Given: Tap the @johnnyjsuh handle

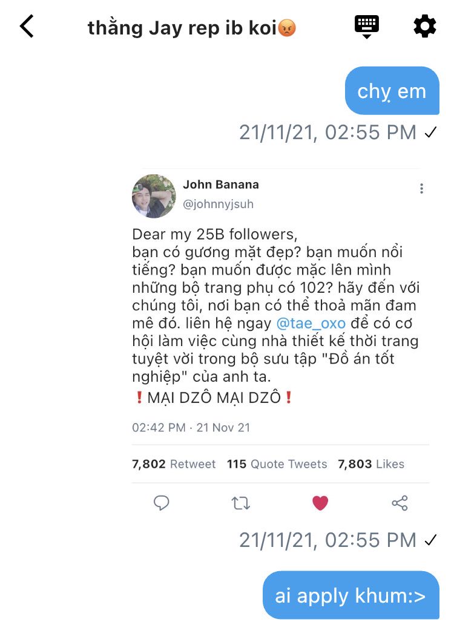Looking at the screenshot, I should (218, 204).
